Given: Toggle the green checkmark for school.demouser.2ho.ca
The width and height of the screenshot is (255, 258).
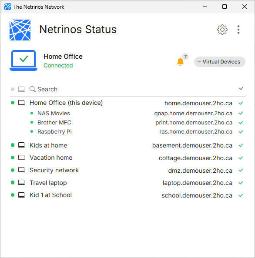Looking at the screenshot, I should (241, 195).
